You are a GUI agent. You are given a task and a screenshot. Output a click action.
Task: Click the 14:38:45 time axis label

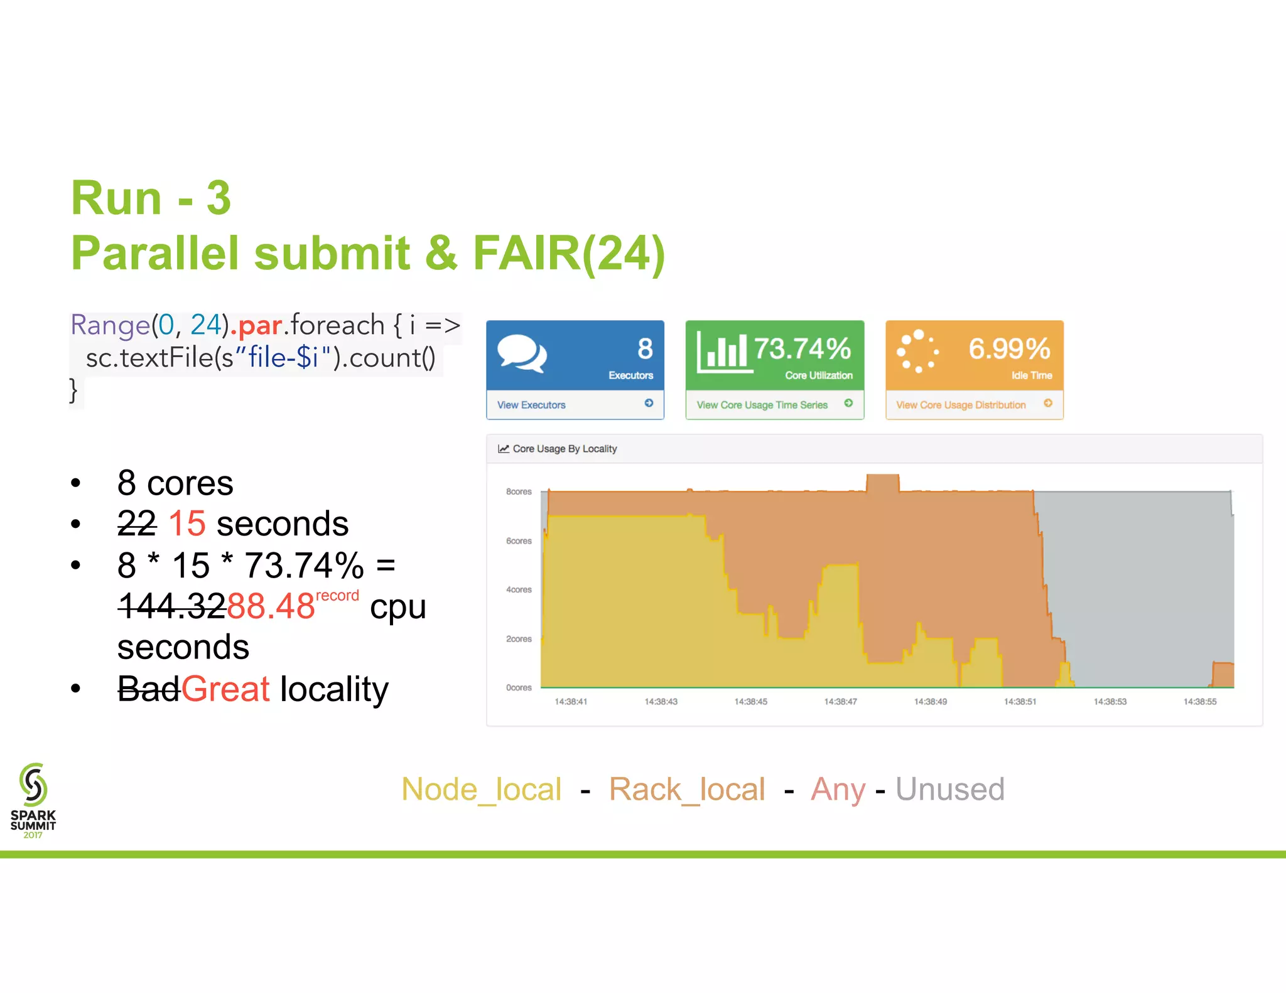[750, 702]
